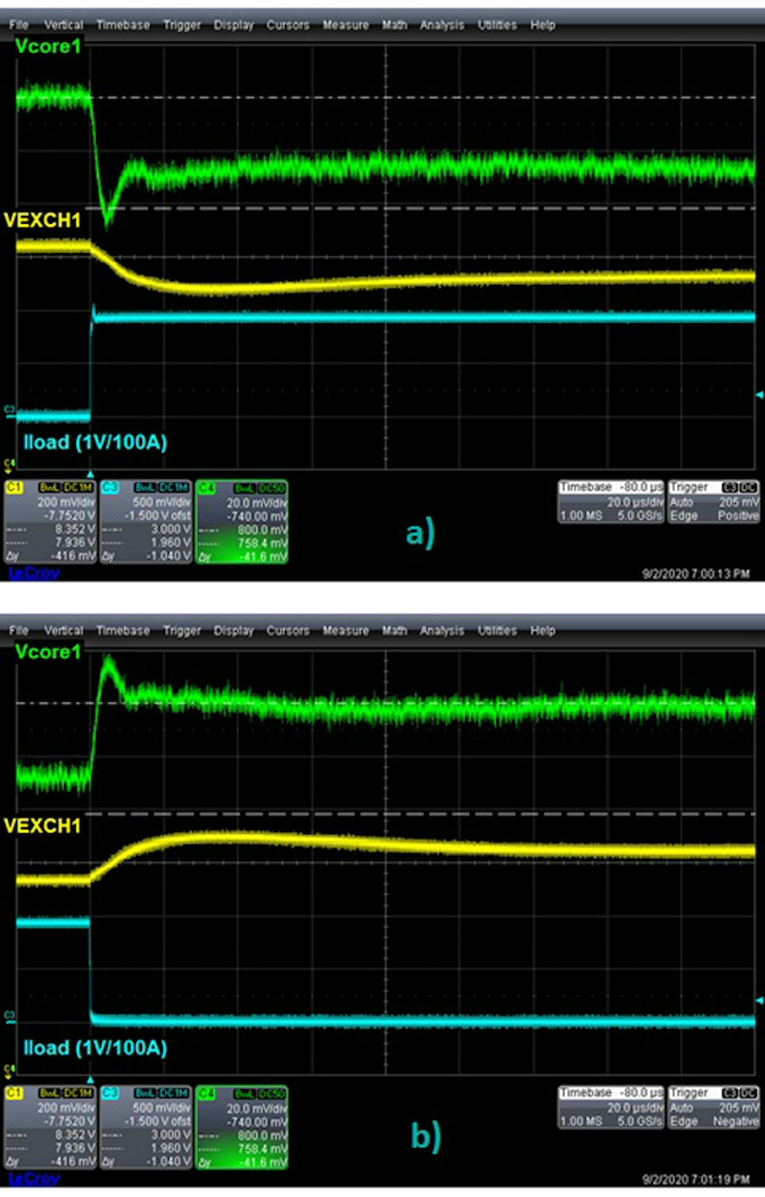Select the VEXCH1 trace label in a)
This screenshot has height=1197, width=765.
point(43,221)
